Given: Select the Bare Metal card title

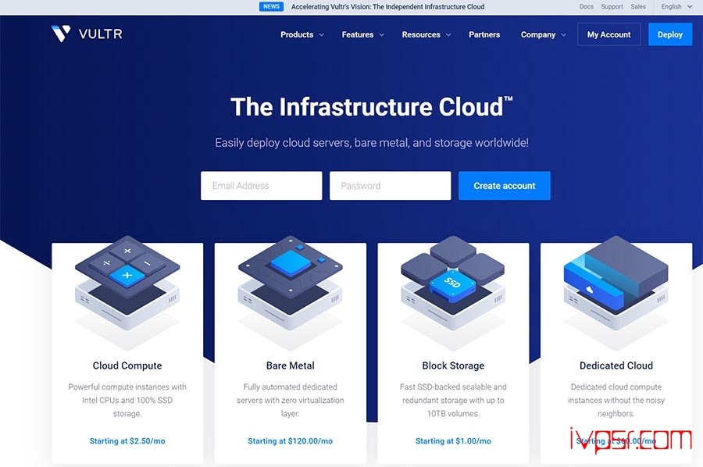Looking at the screenshot, I should point(290,365).
